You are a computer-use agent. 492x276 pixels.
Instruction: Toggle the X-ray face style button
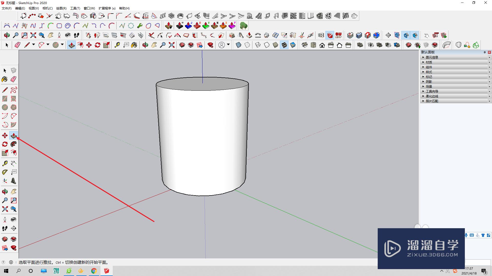[239, 45]
